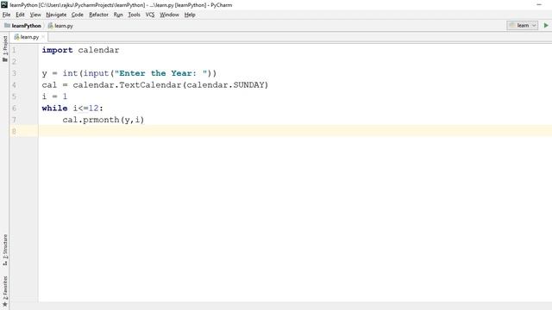Open the Help menu
The height and width of the screenshot is (310, 552).
click(x=190, y=15)
